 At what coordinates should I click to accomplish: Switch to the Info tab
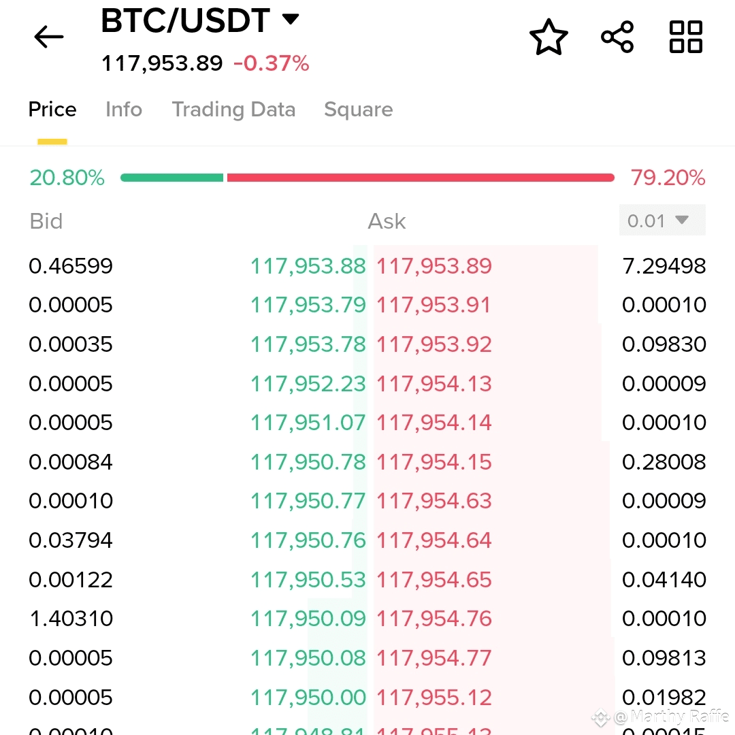[124, 109]
